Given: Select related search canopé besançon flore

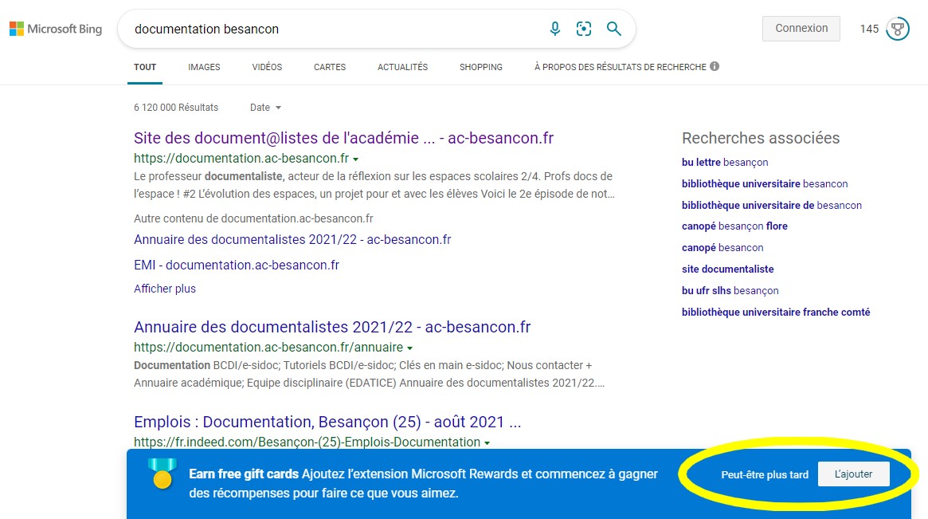Looking at the screenshot, I should (734, 226).
